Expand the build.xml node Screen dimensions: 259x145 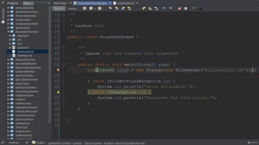click(x=10, y=48)
